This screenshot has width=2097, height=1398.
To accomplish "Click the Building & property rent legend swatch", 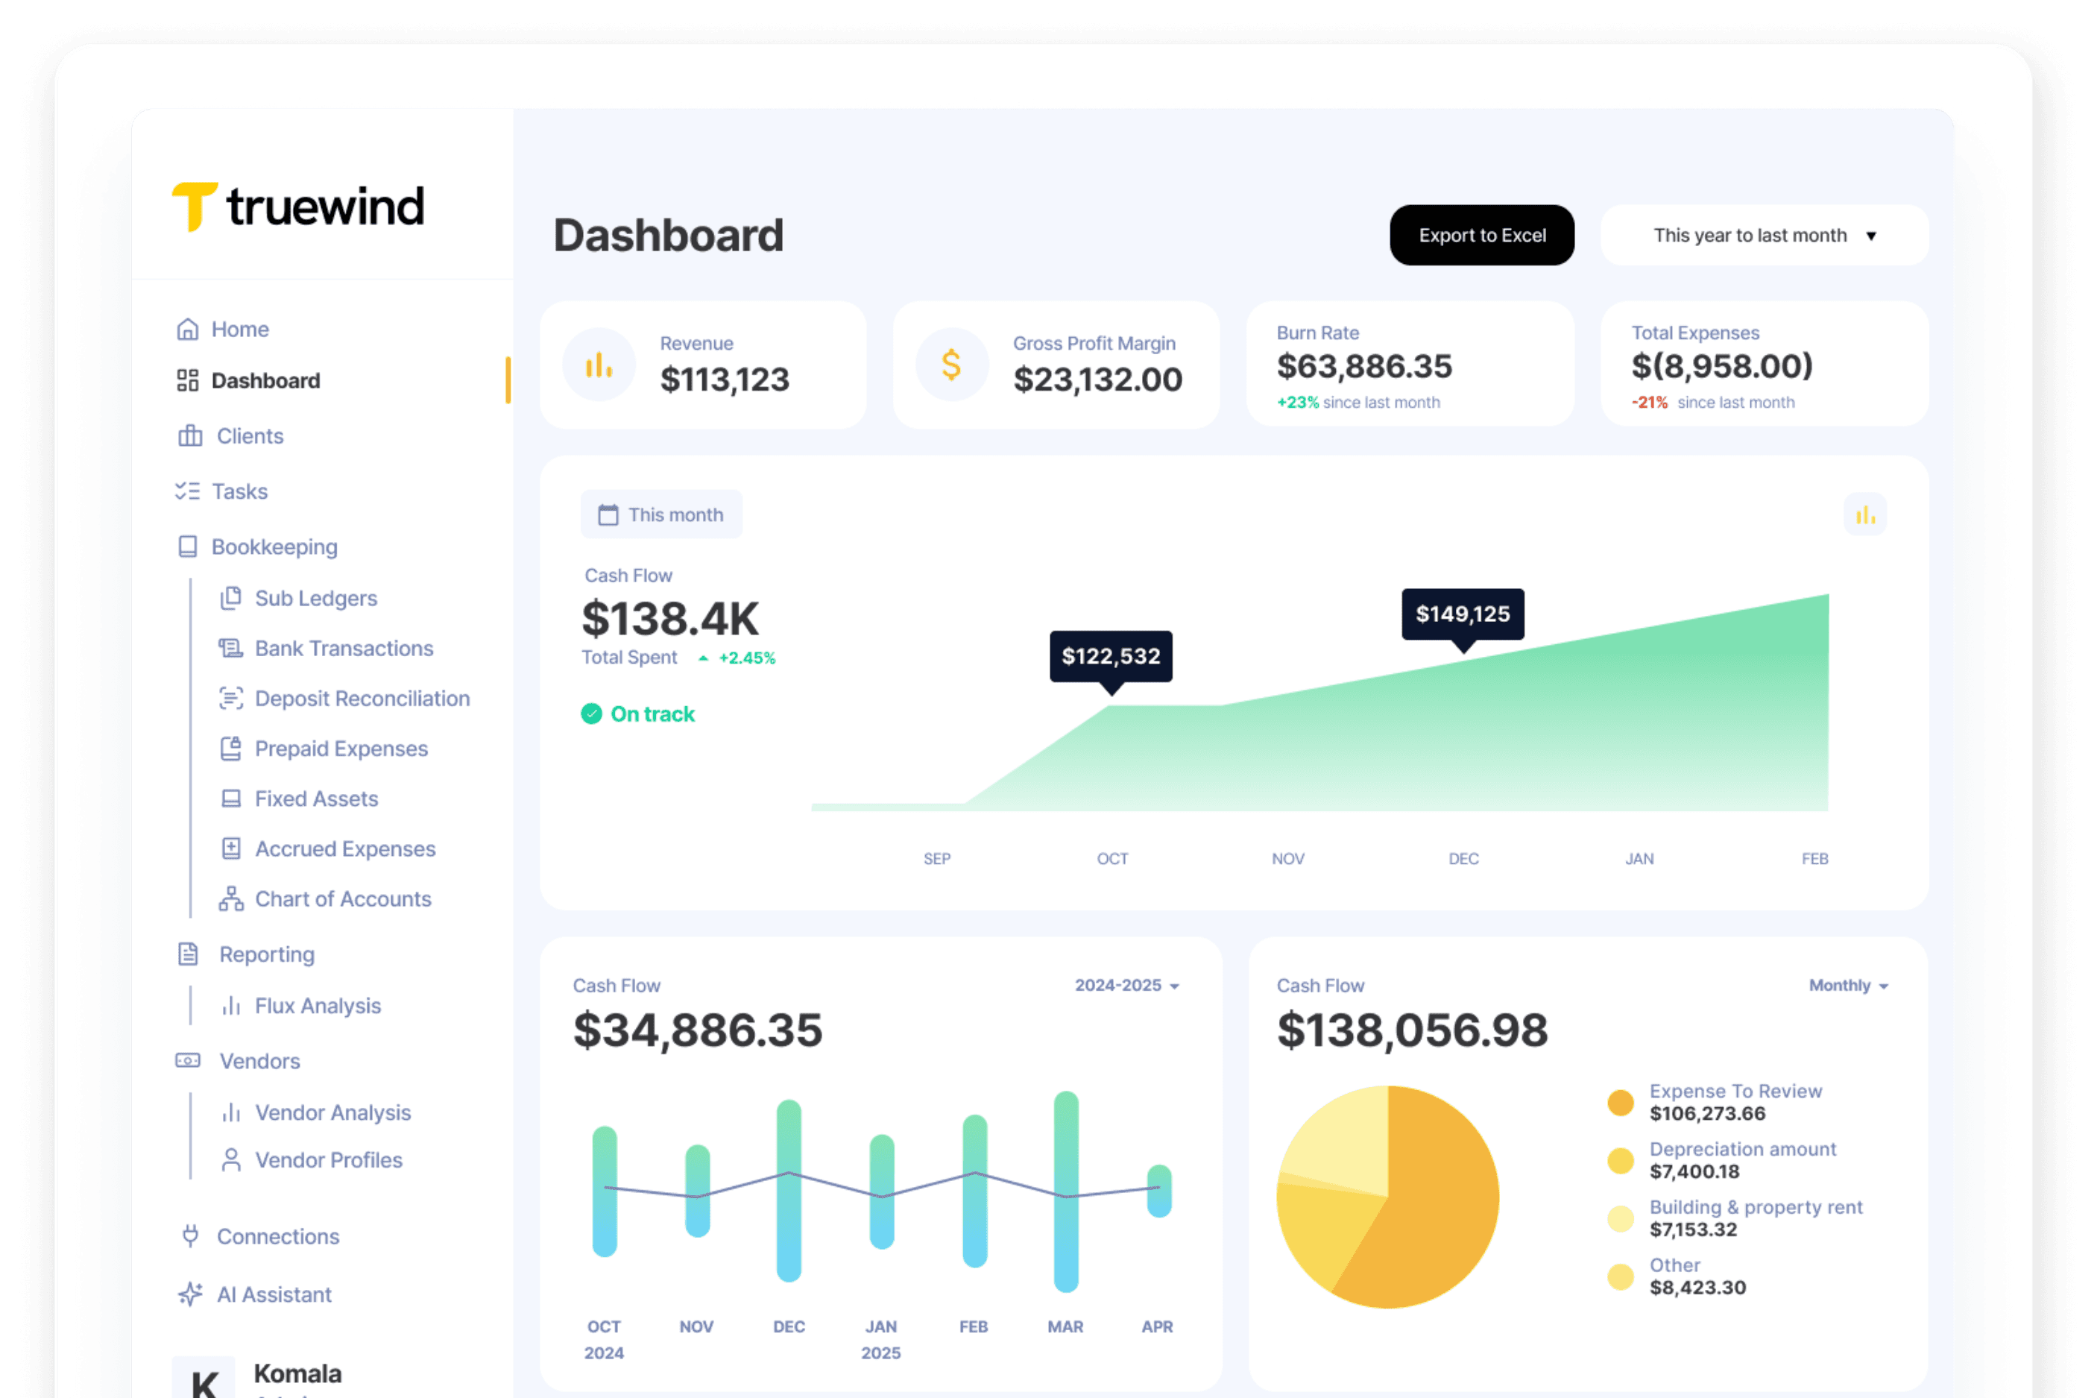I will coord(1619,1218).
